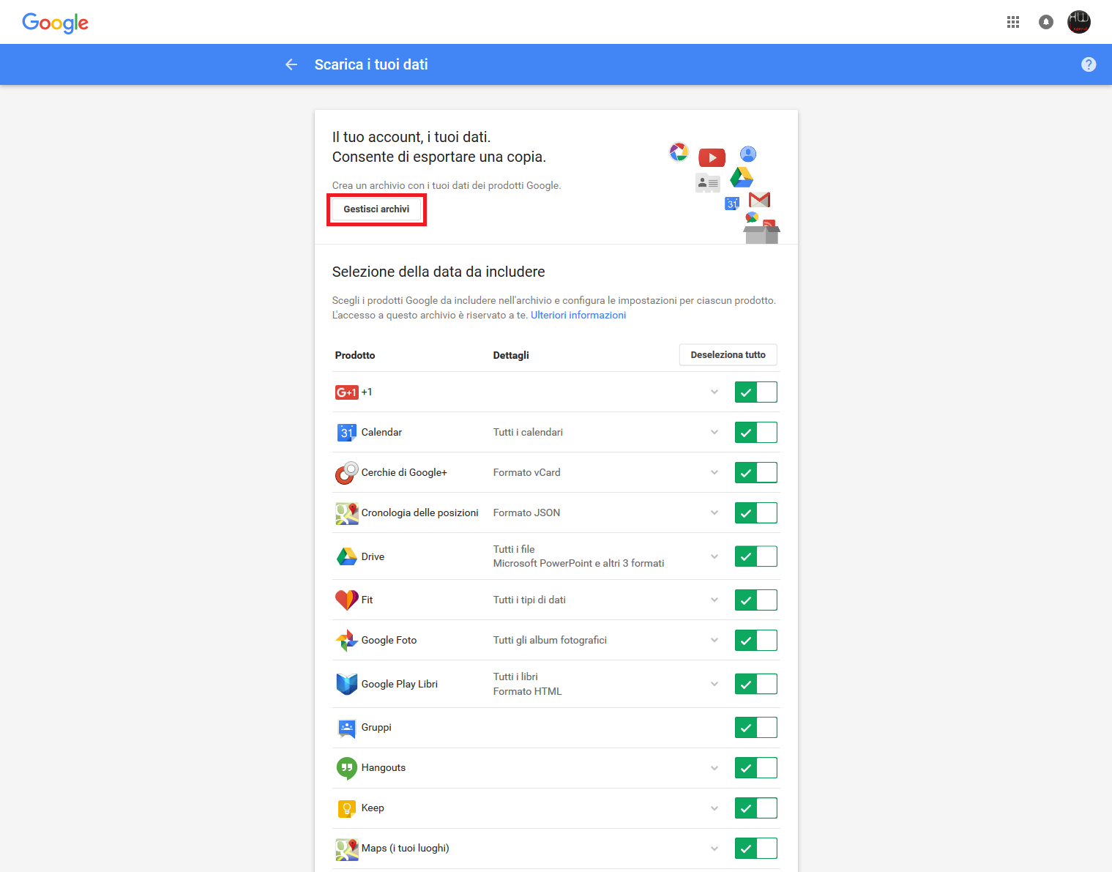Viewport: 1112px width, 872px height.
Task: Expand the Drive details chevron
Action: 714,556
